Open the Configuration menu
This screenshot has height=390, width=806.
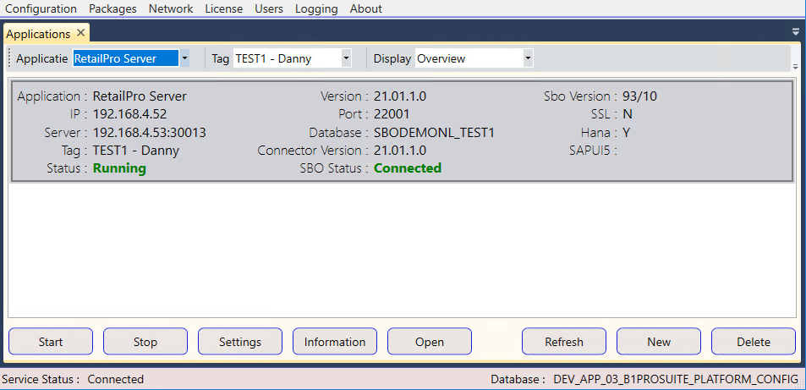point(41,8)
